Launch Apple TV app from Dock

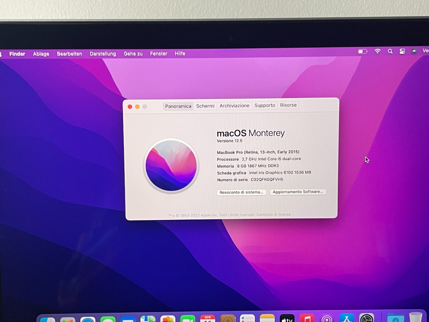(287, 318)
